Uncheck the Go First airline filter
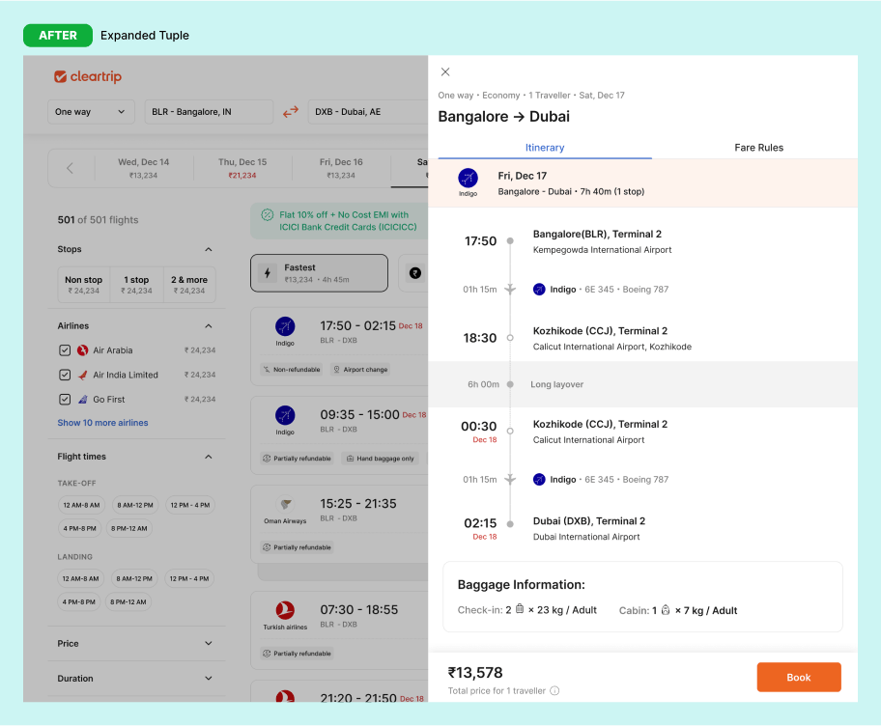The height and width of the screenshot is (726, 881). [65, 399]
